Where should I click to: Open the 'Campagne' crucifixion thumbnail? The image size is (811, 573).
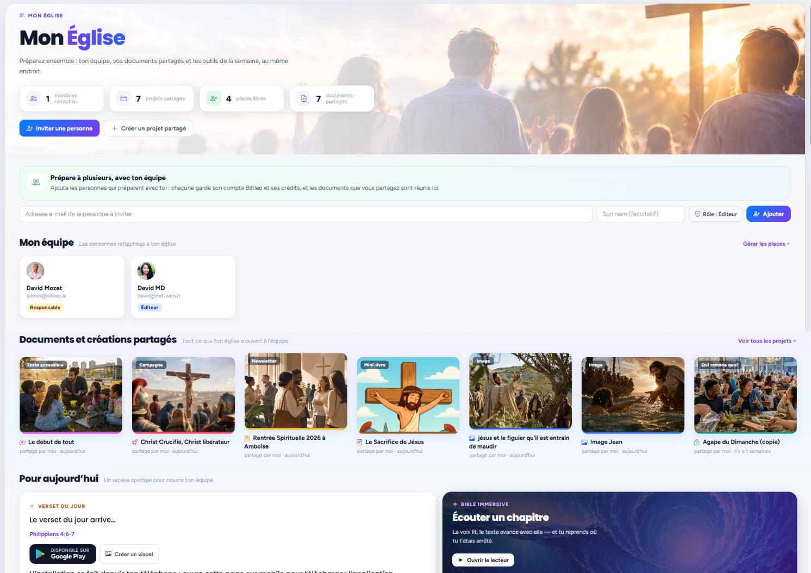(183, 395)
